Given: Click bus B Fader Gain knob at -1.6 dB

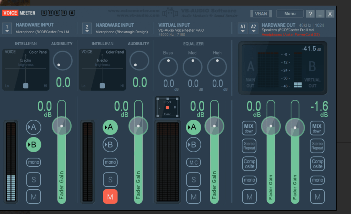Looking at the screenshot, I should (x=295, y=128).
